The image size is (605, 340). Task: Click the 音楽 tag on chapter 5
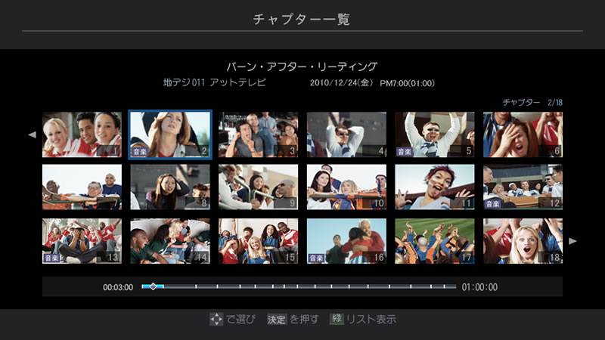pos(405,151)
